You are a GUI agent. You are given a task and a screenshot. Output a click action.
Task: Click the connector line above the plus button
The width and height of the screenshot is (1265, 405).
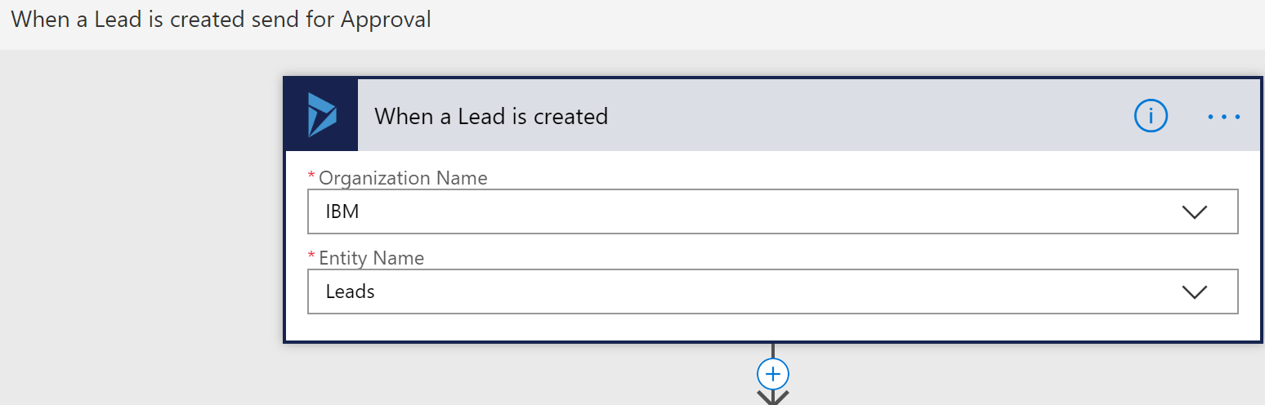pos(772,350)
